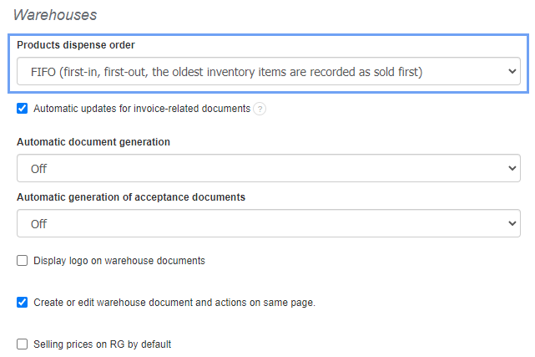Click chevron arrow of acceptance documents select
Viewport: 535px width, 357px height.
512,223
